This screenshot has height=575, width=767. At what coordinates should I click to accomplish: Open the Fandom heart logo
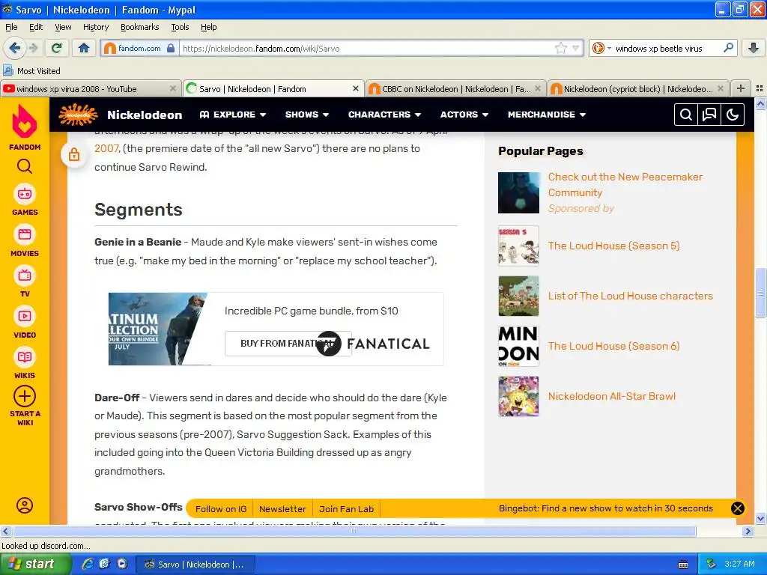click(25, 122)
